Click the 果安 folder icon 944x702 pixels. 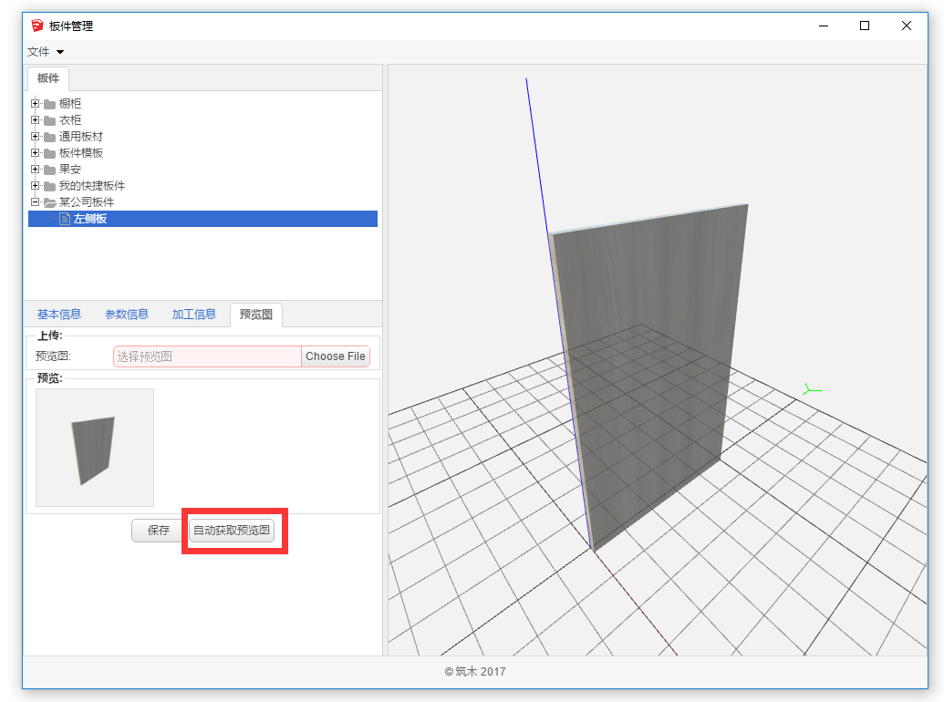click(x=49, y=170)
